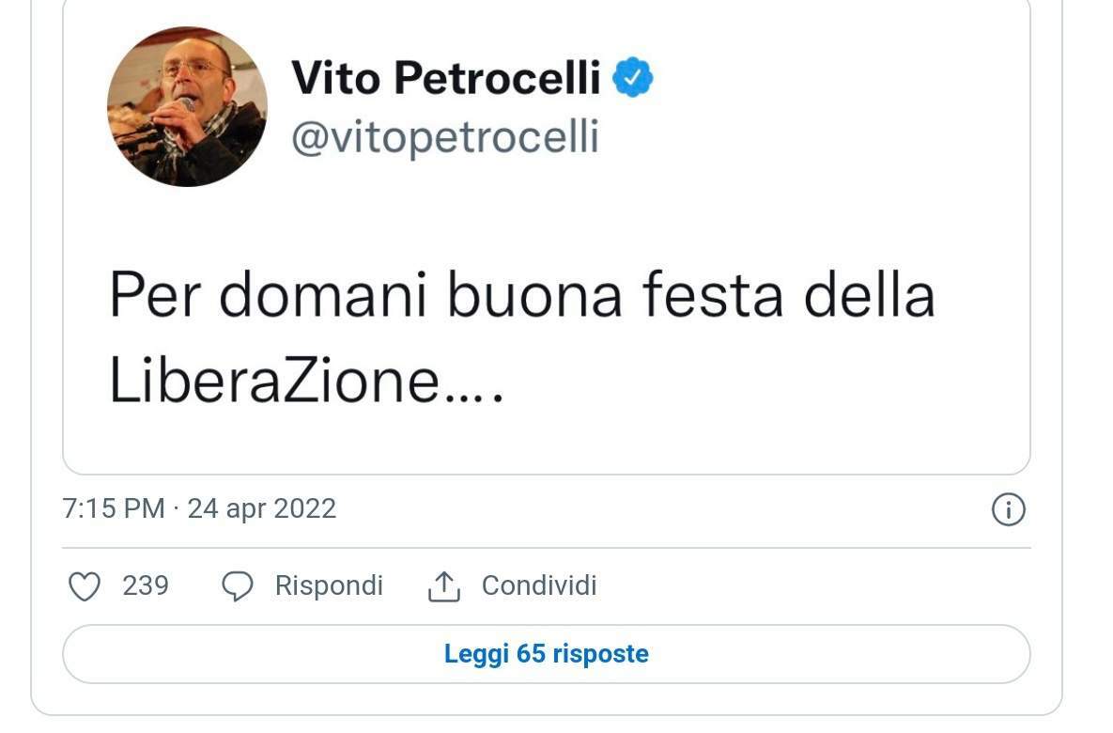This screenshot has height=733, width=1113.
Task: Open Vito Petrocelli's profile picture
Action: 188,107
